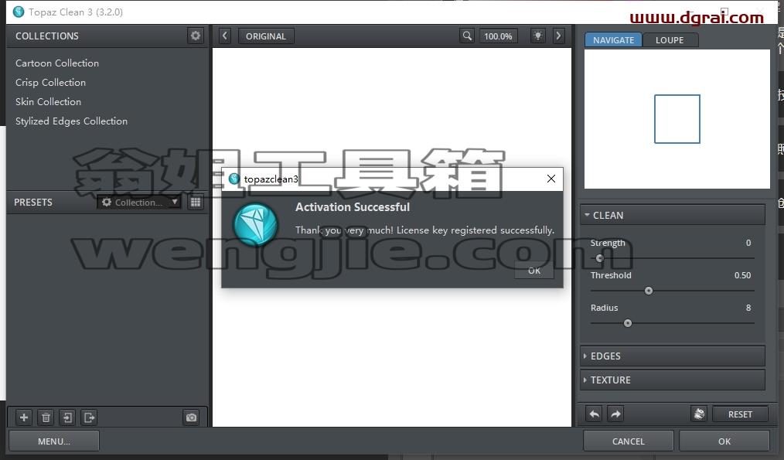The image size is (784, 460).
Task: Click the diamond logo in dialog
Action: [255, 224]
